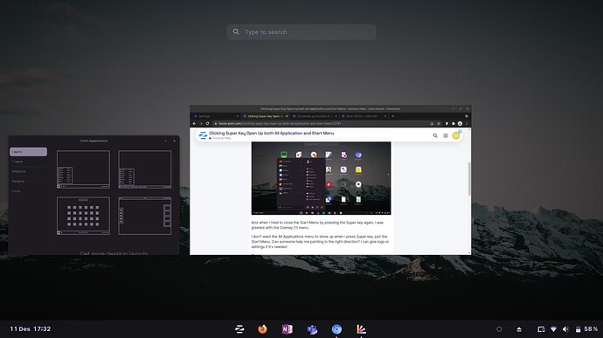Viewport: 603px width, 338px height.
Task: Click the circle indicator in the tray
Action: (499, 329)
